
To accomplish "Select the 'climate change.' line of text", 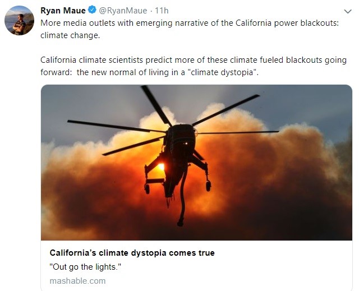I will [70, 35].
